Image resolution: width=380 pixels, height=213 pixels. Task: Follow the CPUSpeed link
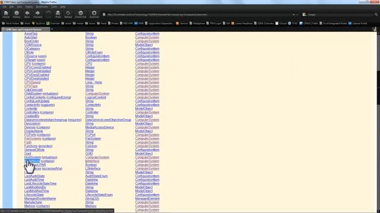point(32,82)
